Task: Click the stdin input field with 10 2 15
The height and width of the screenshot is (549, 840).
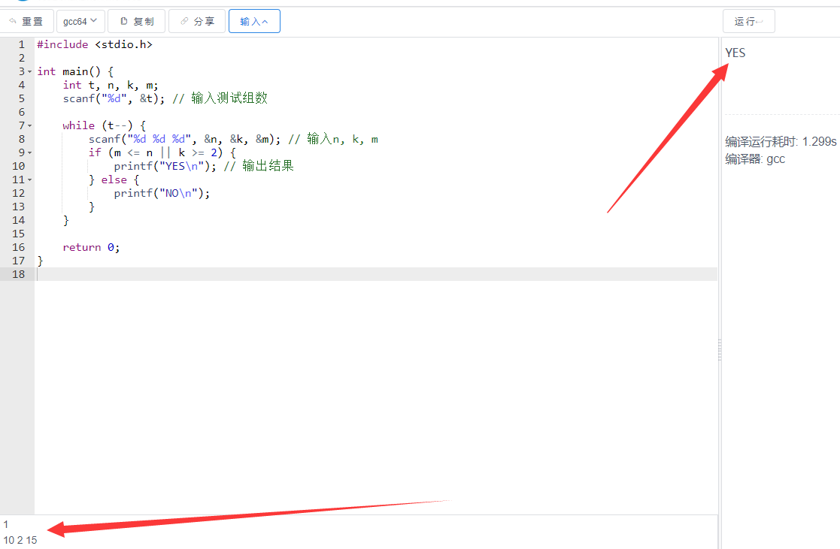Action: coord(359,532)
